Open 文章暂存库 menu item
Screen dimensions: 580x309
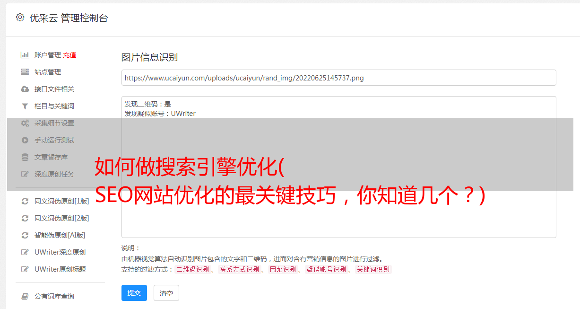[x=51, y=157]
